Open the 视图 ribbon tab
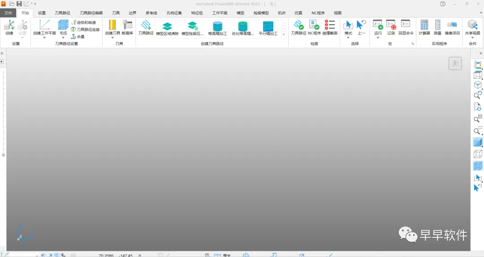The width and height of the screenshot is (484, 257). (338, 13)
